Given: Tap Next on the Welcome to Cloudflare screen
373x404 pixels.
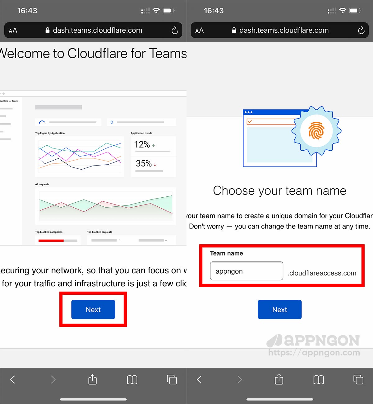Looking at the screenshot, I should (x=93, y=309).
